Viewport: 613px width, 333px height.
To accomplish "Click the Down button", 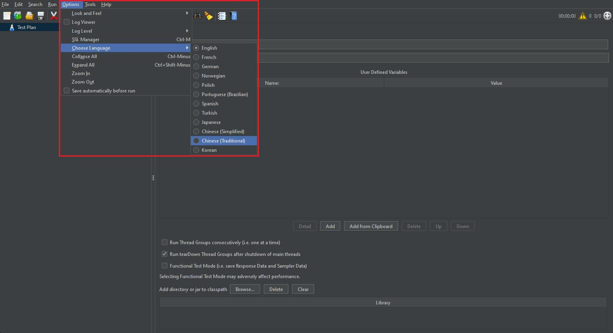I will tap(463, 226).
